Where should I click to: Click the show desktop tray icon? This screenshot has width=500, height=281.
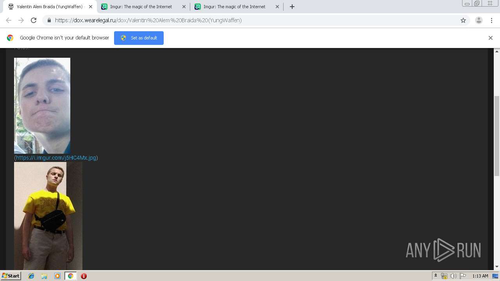click(x=495, y=276)
